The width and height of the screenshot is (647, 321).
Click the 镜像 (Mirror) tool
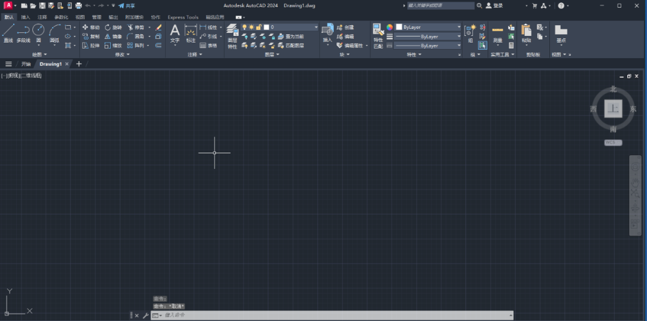[x=113, y=37]
